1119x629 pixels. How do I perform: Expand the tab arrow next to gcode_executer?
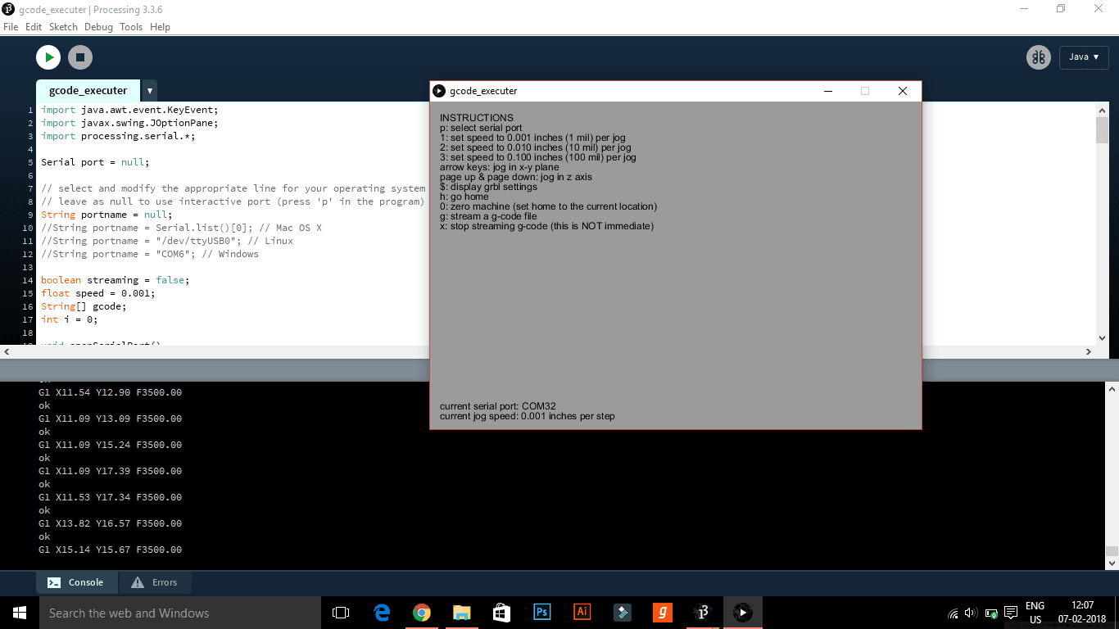pyautogui.click(x=150, y=91)
